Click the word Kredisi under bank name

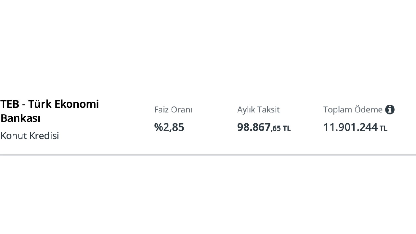(x=45, y=136)
